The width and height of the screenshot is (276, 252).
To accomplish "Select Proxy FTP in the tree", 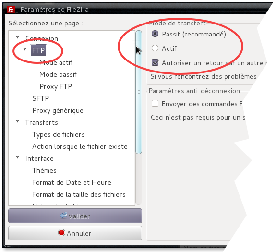I will 56,86.
